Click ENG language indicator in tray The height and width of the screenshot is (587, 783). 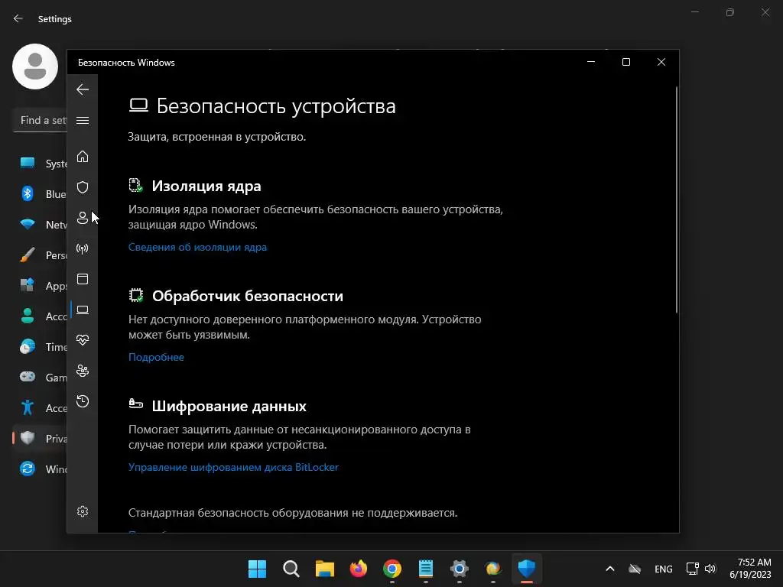coord(664,569)
